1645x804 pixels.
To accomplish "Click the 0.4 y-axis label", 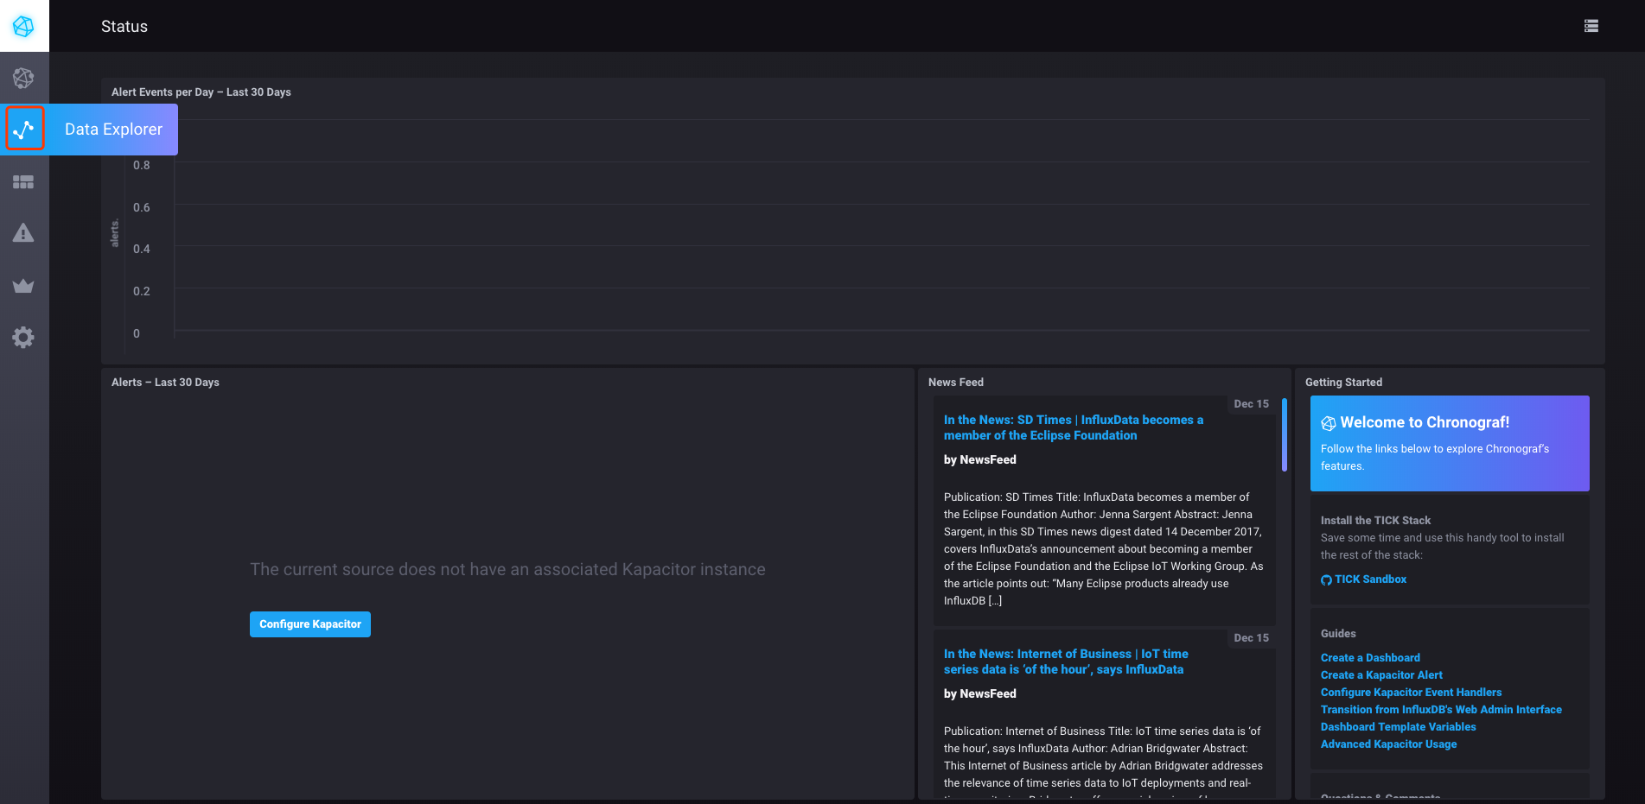I will [x=142, y=250].
